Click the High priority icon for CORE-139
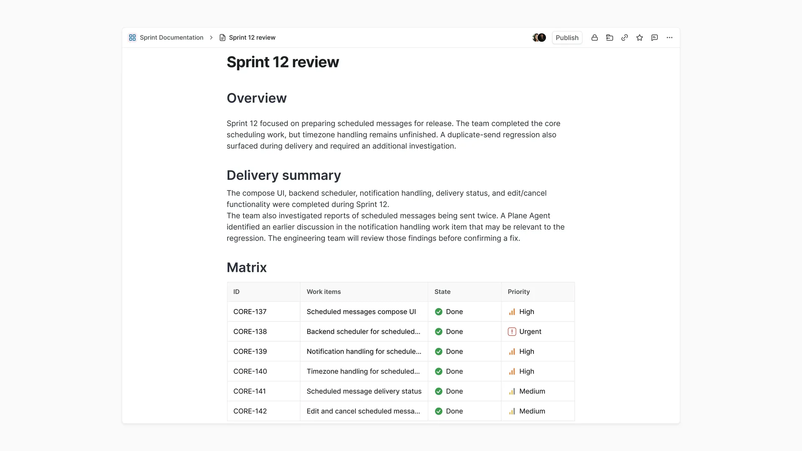This screenshot has width=802, height=451. [x=512, y=352]
